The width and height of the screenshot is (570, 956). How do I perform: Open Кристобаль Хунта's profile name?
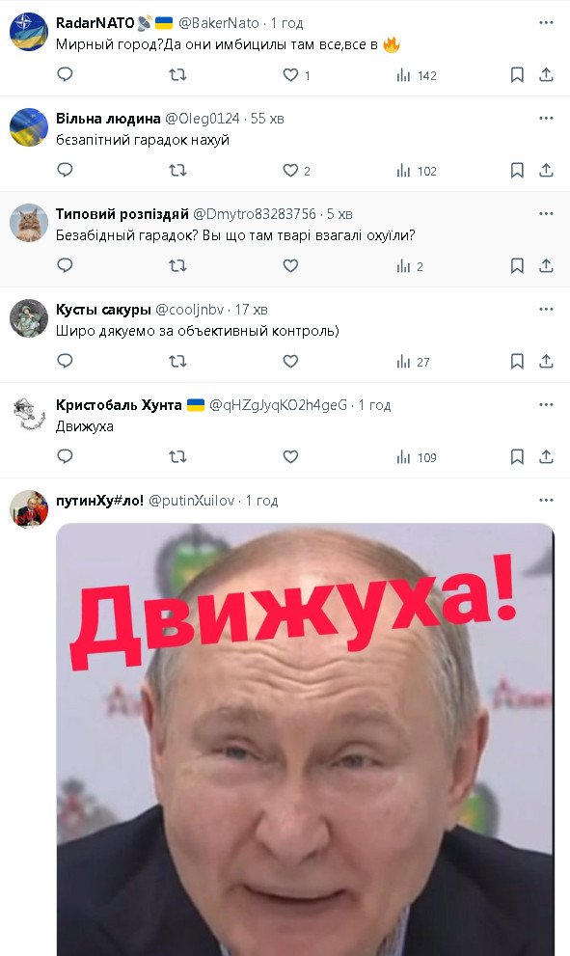[119, 405]
